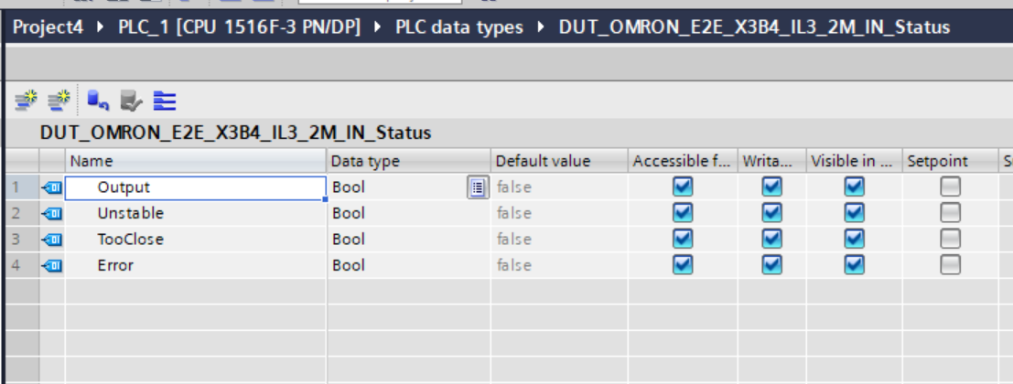Uncheck Accessible from HMI for Error
1013x384 pixels.
683,264
